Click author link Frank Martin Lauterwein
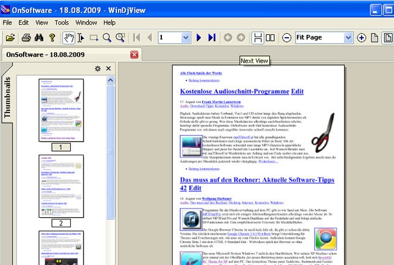Viewport: 394px width, 265px height. click(x=221, y=102)
